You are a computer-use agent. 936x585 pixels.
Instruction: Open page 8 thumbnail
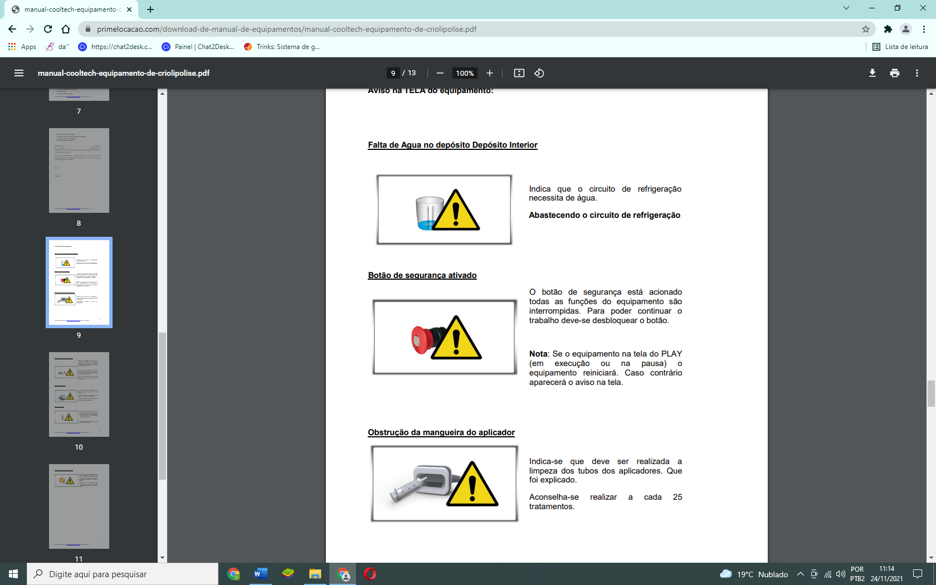[79, 170]
